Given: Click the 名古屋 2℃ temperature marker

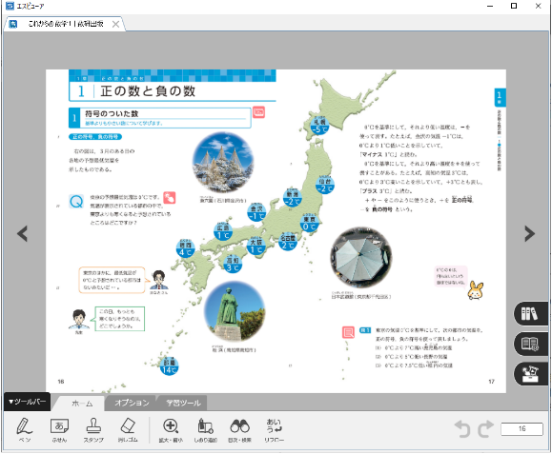Looking at the screenshot, I should pyautogui.click(x=288, y=242).
